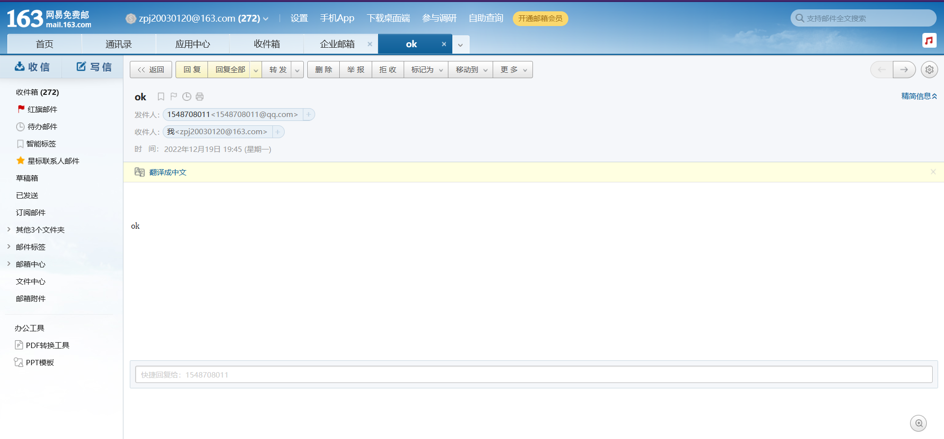Click the account avatar icon

pos(131,19)
